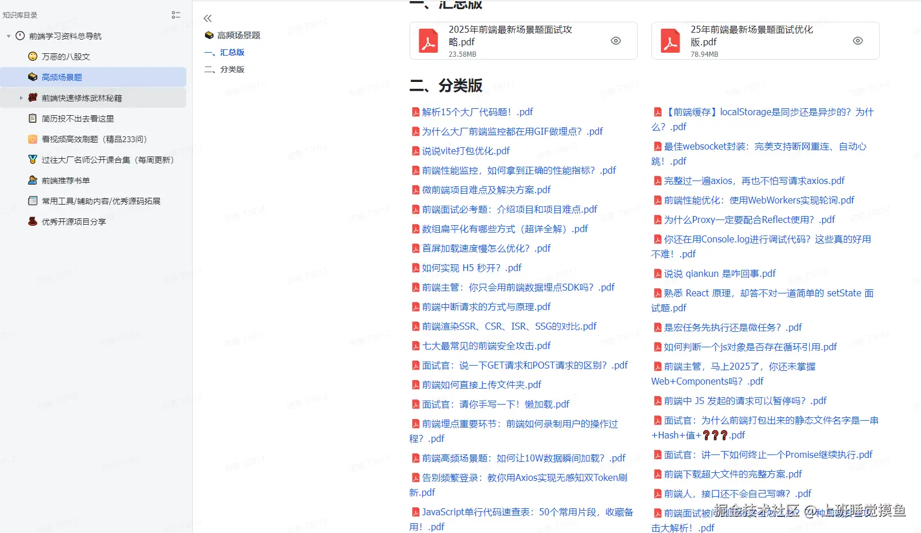Viewport: 921px width, 533px height.
Task: Open 前端性能优化：使用WebWorkers实现轮询.pdf
Action: 759,200
